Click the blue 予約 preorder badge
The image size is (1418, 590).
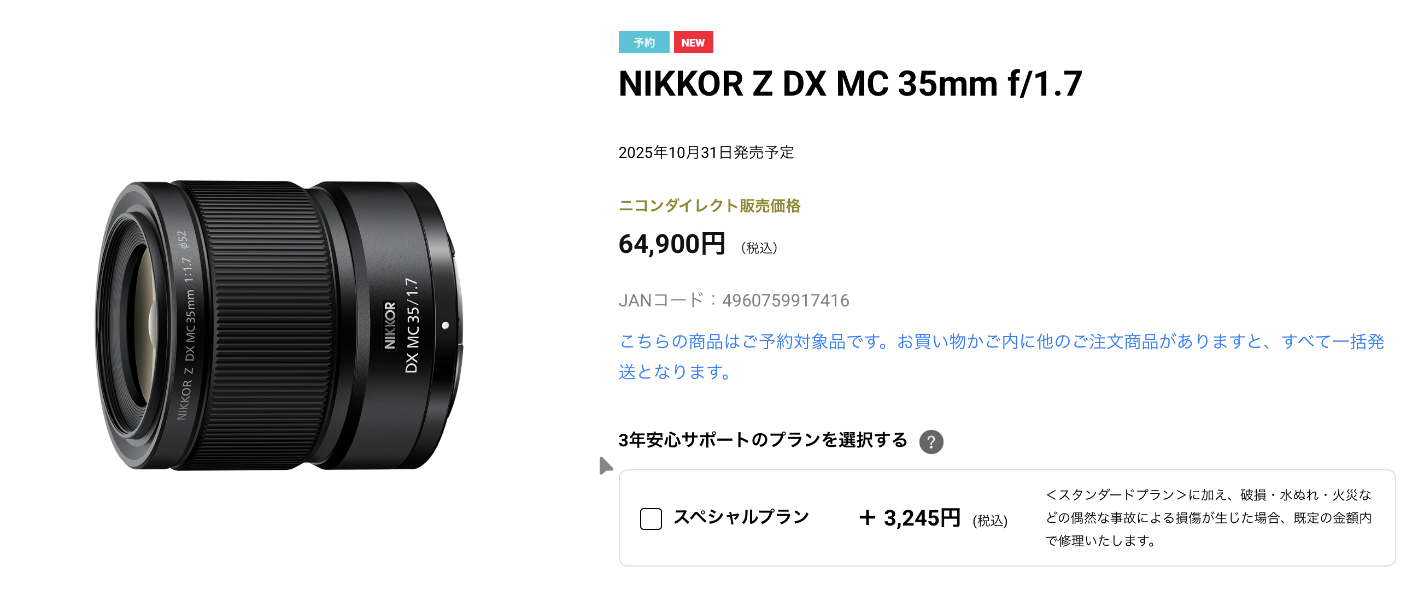coord(643,43)
